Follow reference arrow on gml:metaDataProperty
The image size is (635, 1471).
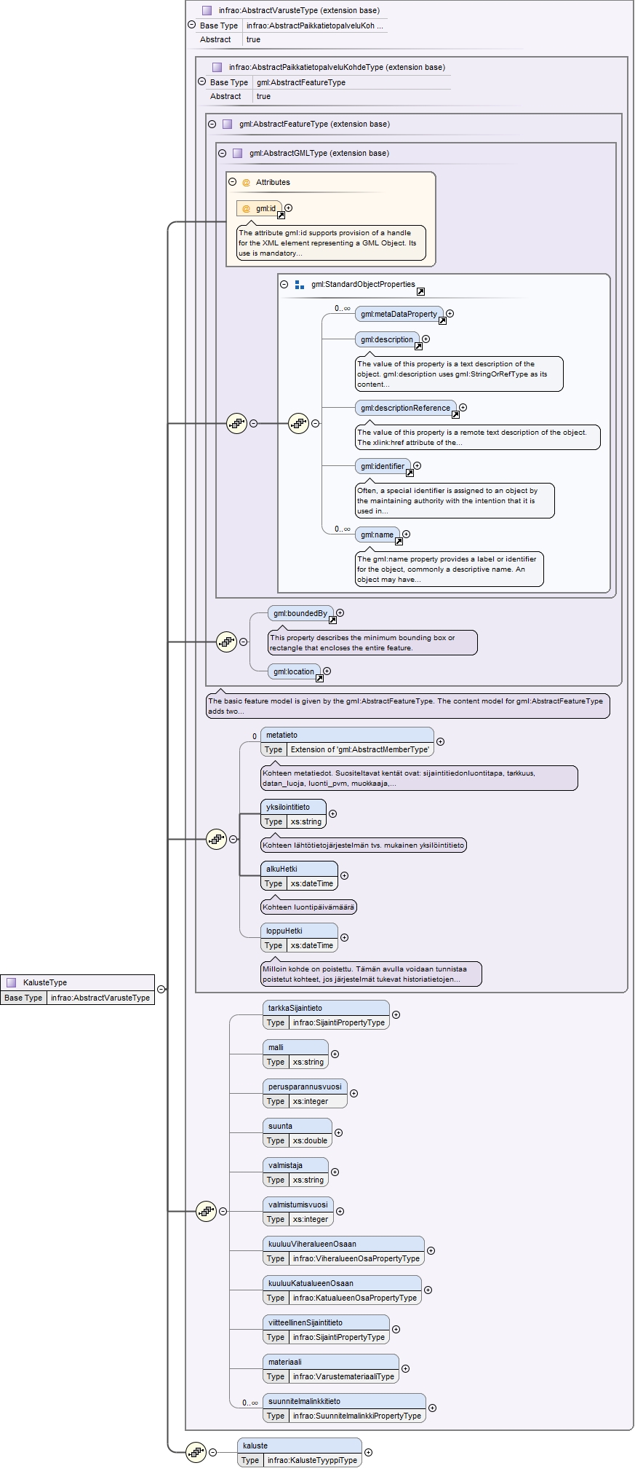[x=442, y=320]
